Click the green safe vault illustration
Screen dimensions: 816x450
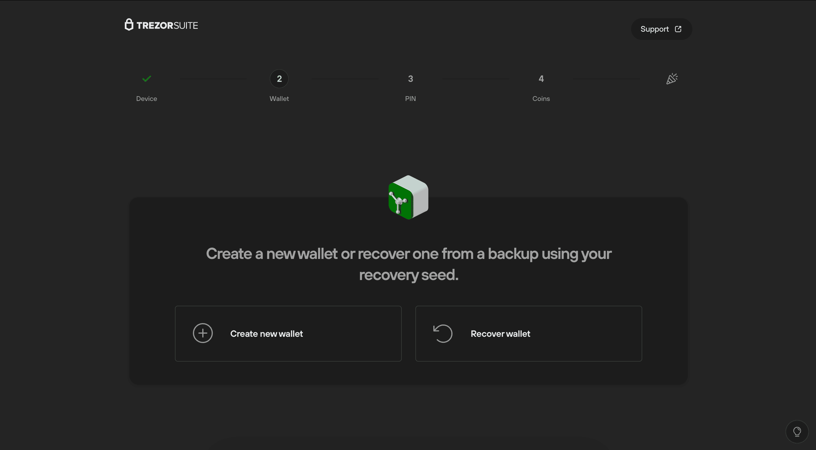[408, 197]
